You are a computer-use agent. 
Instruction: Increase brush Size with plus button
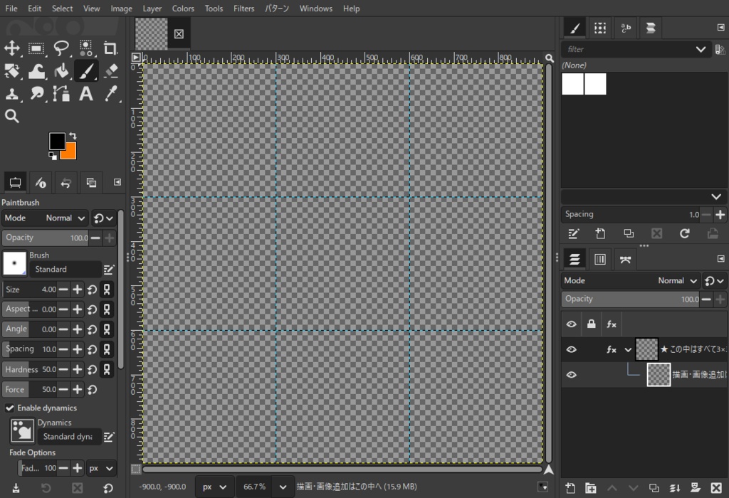[77, 290]
